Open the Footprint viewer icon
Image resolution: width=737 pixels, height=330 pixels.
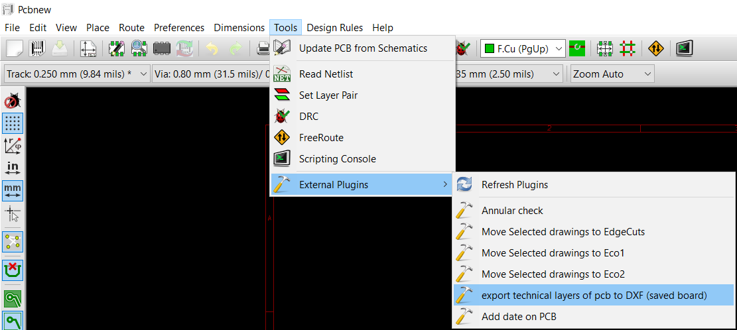coord(139,48)
